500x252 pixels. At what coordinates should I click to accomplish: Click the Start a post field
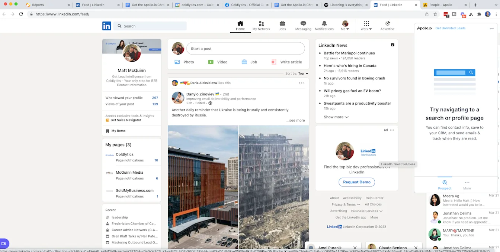coord(246,49)
